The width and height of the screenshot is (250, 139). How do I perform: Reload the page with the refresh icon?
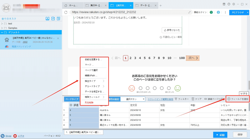[x=66, y=12]
